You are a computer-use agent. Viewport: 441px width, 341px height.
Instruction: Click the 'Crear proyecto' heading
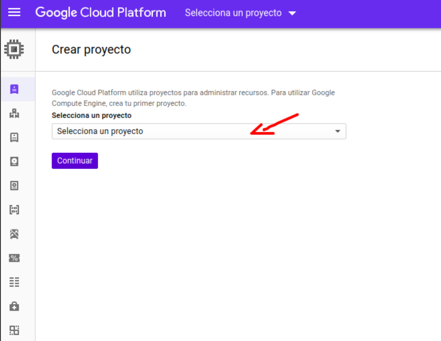[92, 50]
